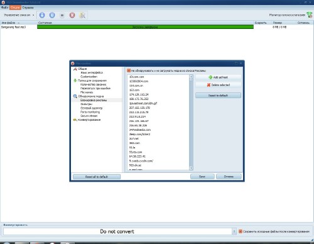Click the Reset to default button

click(218, 96)
